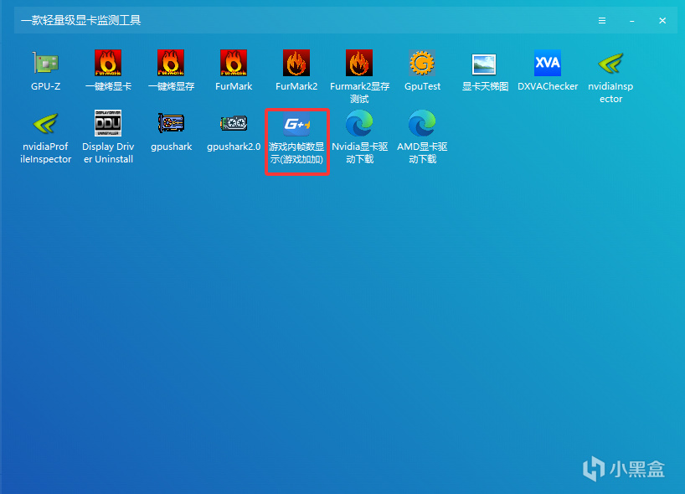Launch nvidiaInspector icon
685x494 pixels.
pos(610,64)
